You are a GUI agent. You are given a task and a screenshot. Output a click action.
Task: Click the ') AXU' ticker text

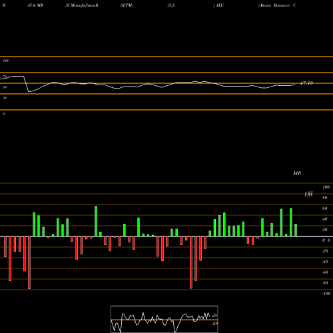(x=218, y=5)
